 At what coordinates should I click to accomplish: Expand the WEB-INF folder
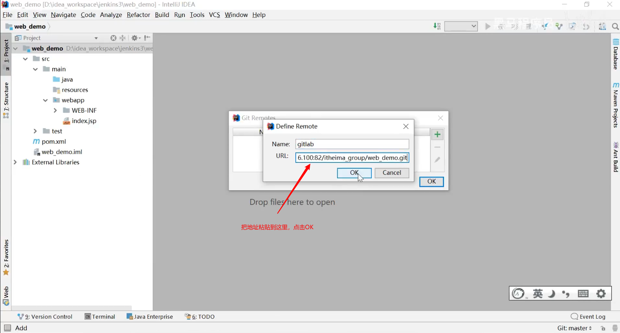pyautogui.click(x=55, y=110)
